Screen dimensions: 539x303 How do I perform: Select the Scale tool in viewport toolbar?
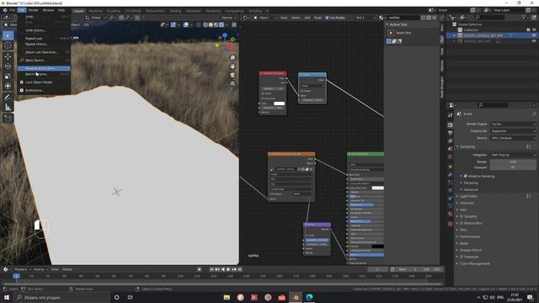pos(8,76)
